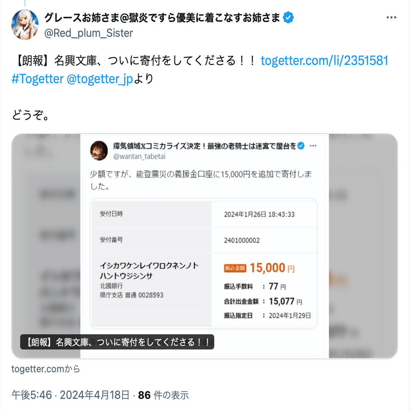This screenshot has width=411, height=411.
Task: Click the togetter.comから source label
Action: click(46, 369)
